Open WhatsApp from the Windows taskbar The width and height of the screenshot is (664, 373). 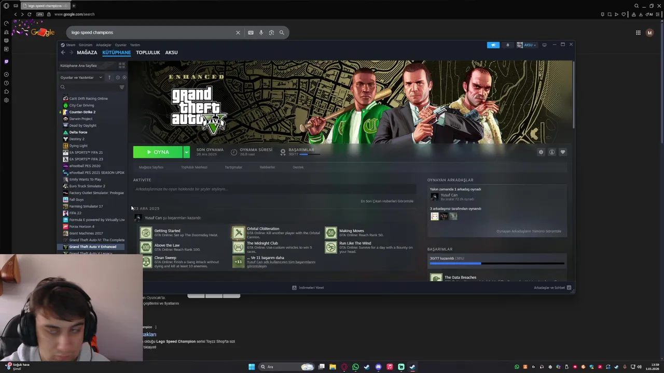pyautogui.click(x=355, y=367)
